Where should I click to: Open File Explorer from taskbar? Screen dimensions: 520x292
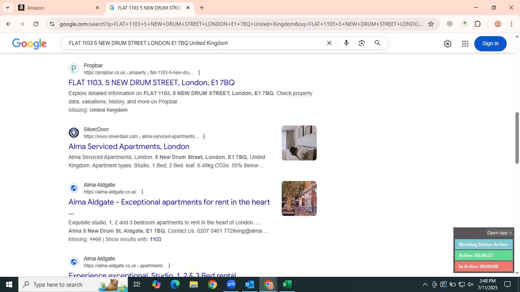pos(193,284)
